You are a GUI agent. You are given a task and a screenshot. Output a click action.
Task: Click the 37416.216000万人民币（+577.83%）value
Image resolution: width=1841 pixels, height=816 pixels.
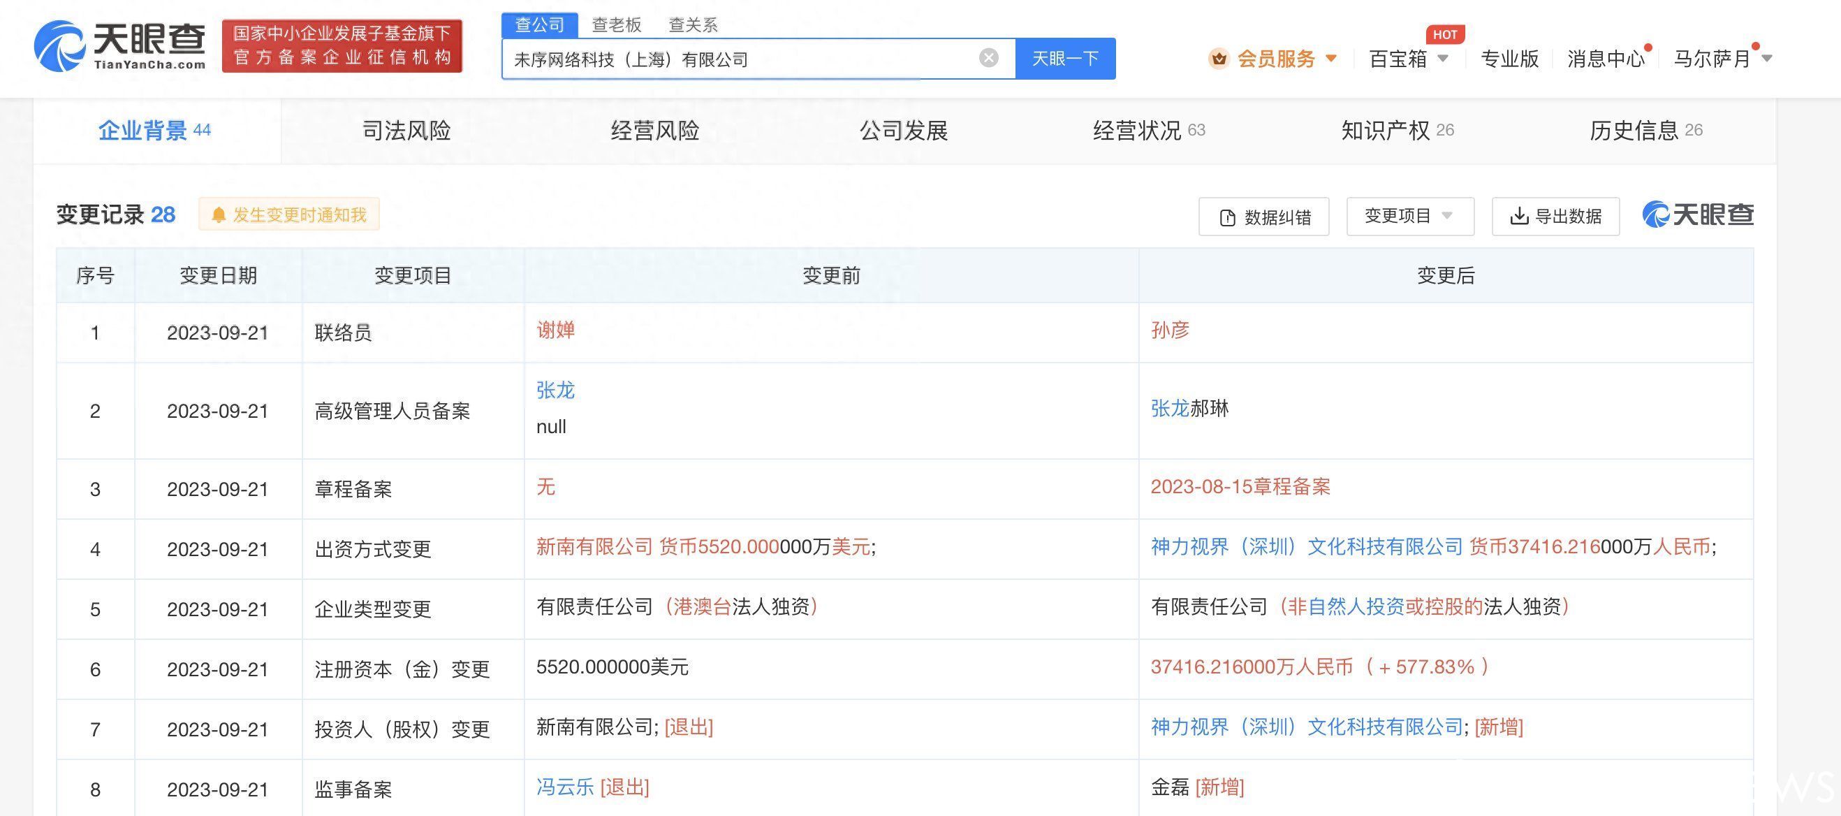[x=1319, y=667]
